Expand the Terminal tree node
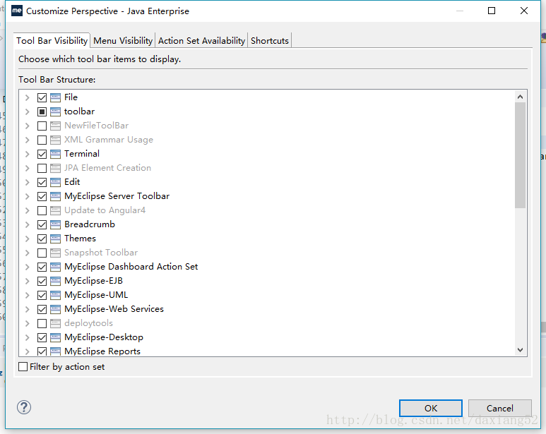Screen dimensions: 546x434 pos(27,154)
